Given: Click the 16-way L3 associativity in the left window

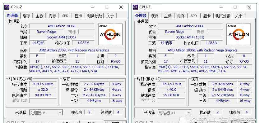Looking at the screenshot, I should [x=117, y=101].
